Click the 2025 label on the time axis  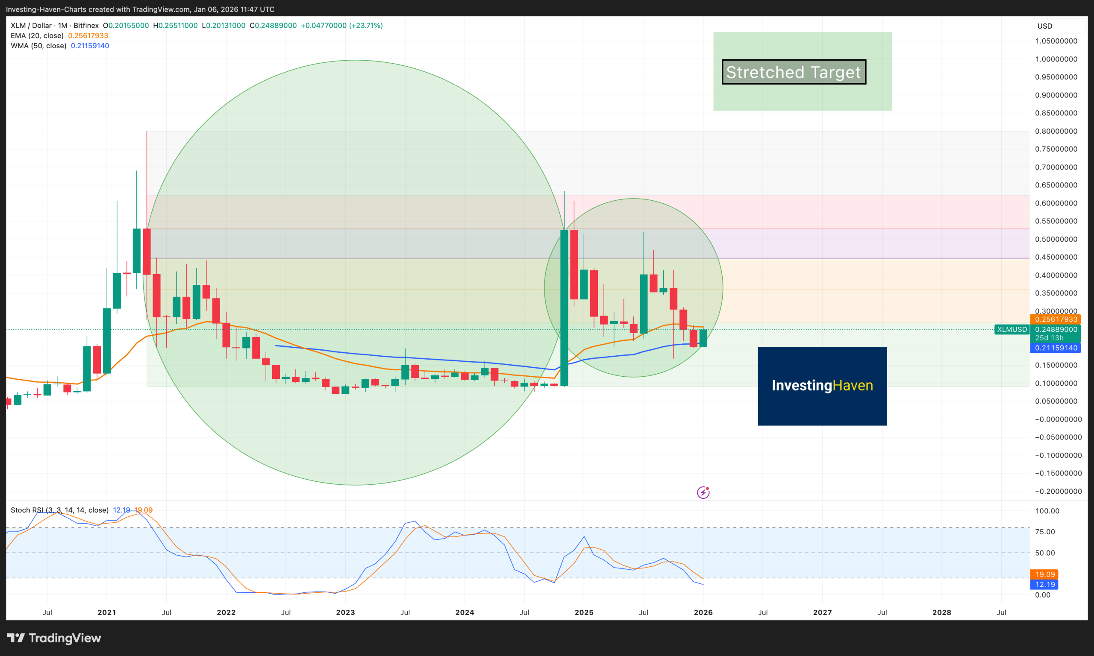coord(584,612)
